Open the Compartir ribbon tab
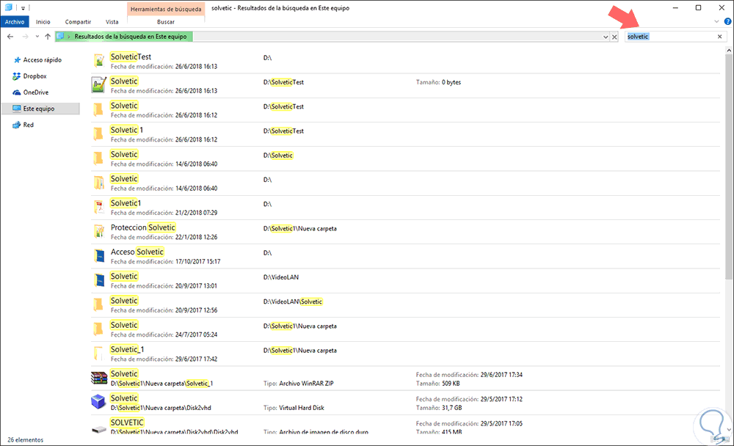This screenshot has width=734, height=446. click(78, 22)
